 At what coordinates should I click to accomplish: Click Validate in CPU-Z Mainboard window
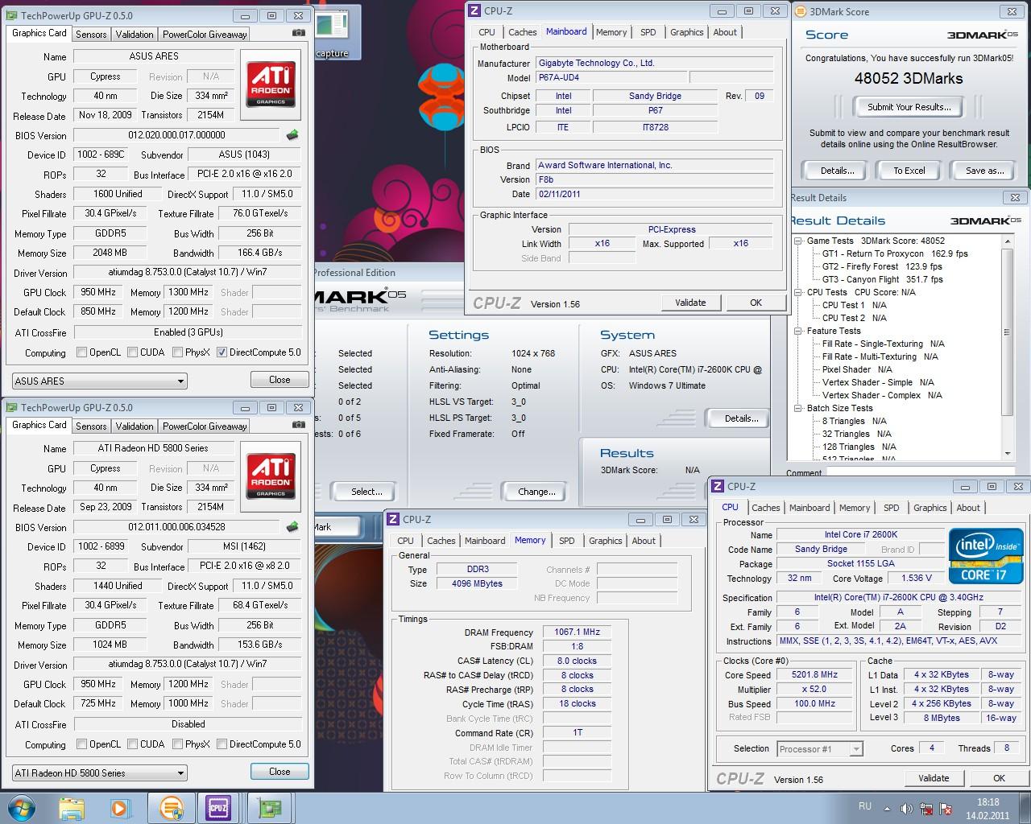690,303
